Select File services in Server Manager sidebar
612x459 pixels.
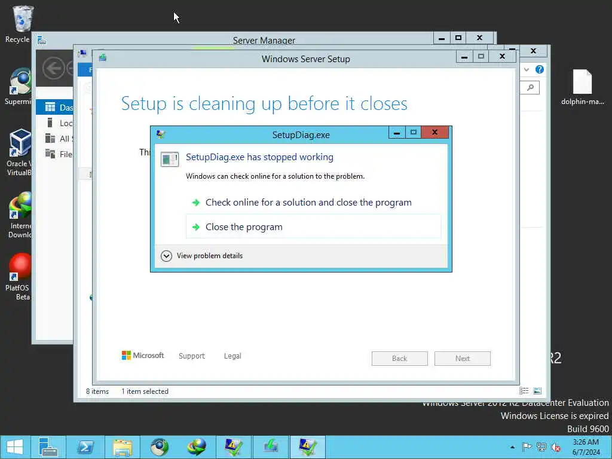tap(54, 154)
